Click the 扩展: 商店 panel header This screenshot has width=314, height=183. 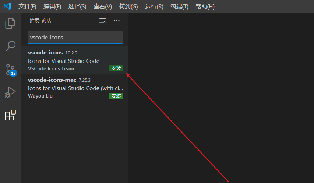click(x=40, y=21)
